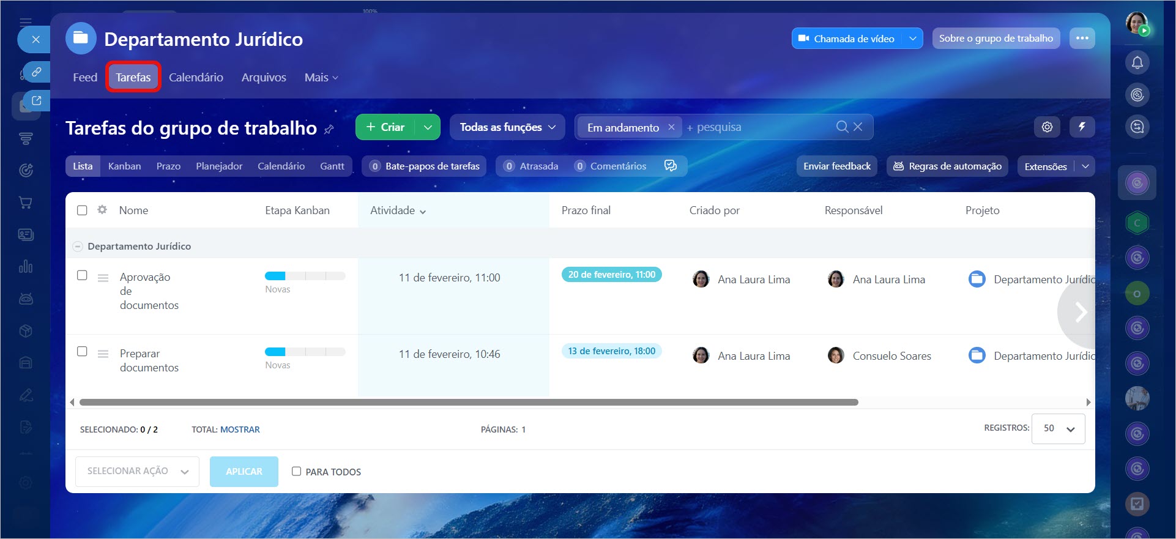Image resolution: width=1176 pixels, height=539 pixels.
Task: Open the Calendário tab in group menu
Action: click(196, 77)
